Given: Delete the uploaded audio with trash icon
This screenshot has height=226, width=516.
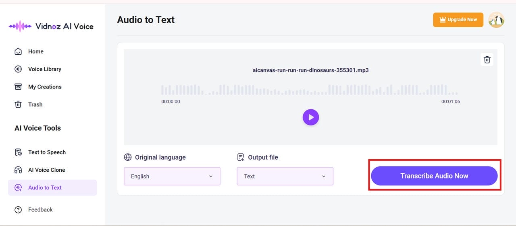Looking at the screenshot, I should [x=487, y=60].
